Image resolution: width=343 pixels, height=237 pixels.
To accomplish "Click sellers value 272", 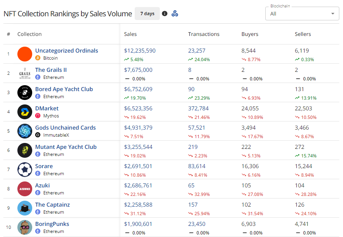I will 299,147.
